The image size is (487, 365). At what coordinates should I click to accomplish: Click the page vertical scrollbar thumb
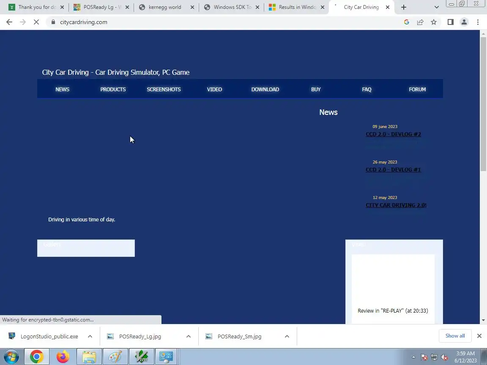tap(483, 104)
